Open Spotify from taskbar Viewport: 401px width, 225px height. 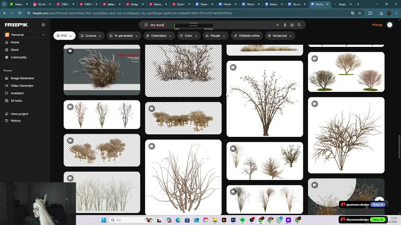click(x=242, y=220)
